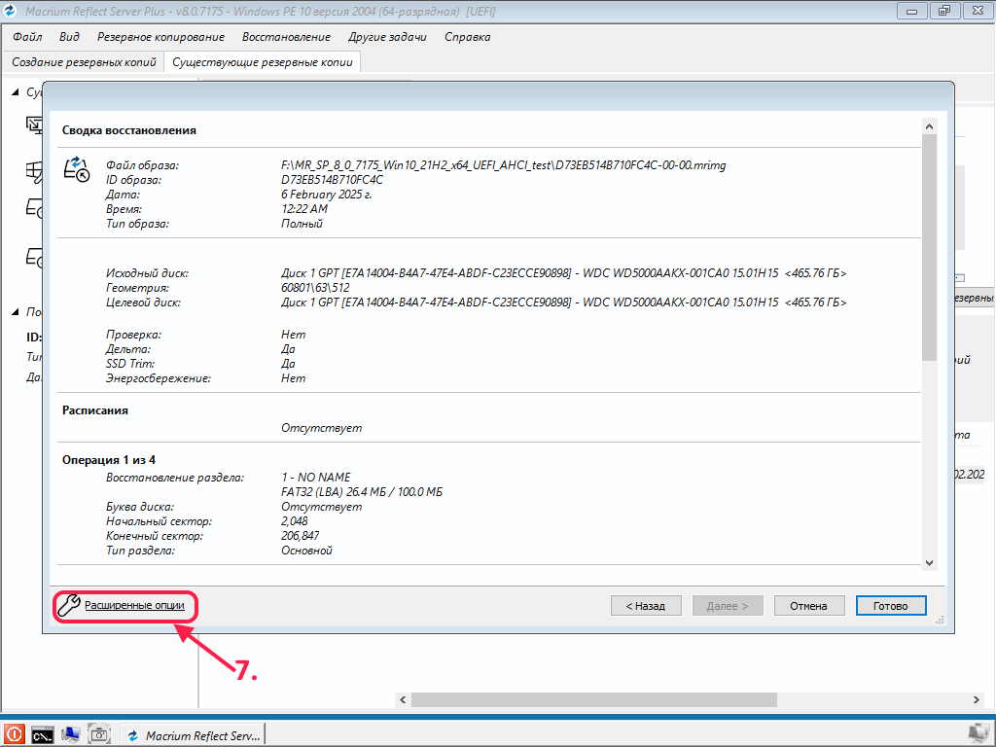
Task: Open the command prompt from taskbar
Action: pyautogui.click(x=42, y=734)
